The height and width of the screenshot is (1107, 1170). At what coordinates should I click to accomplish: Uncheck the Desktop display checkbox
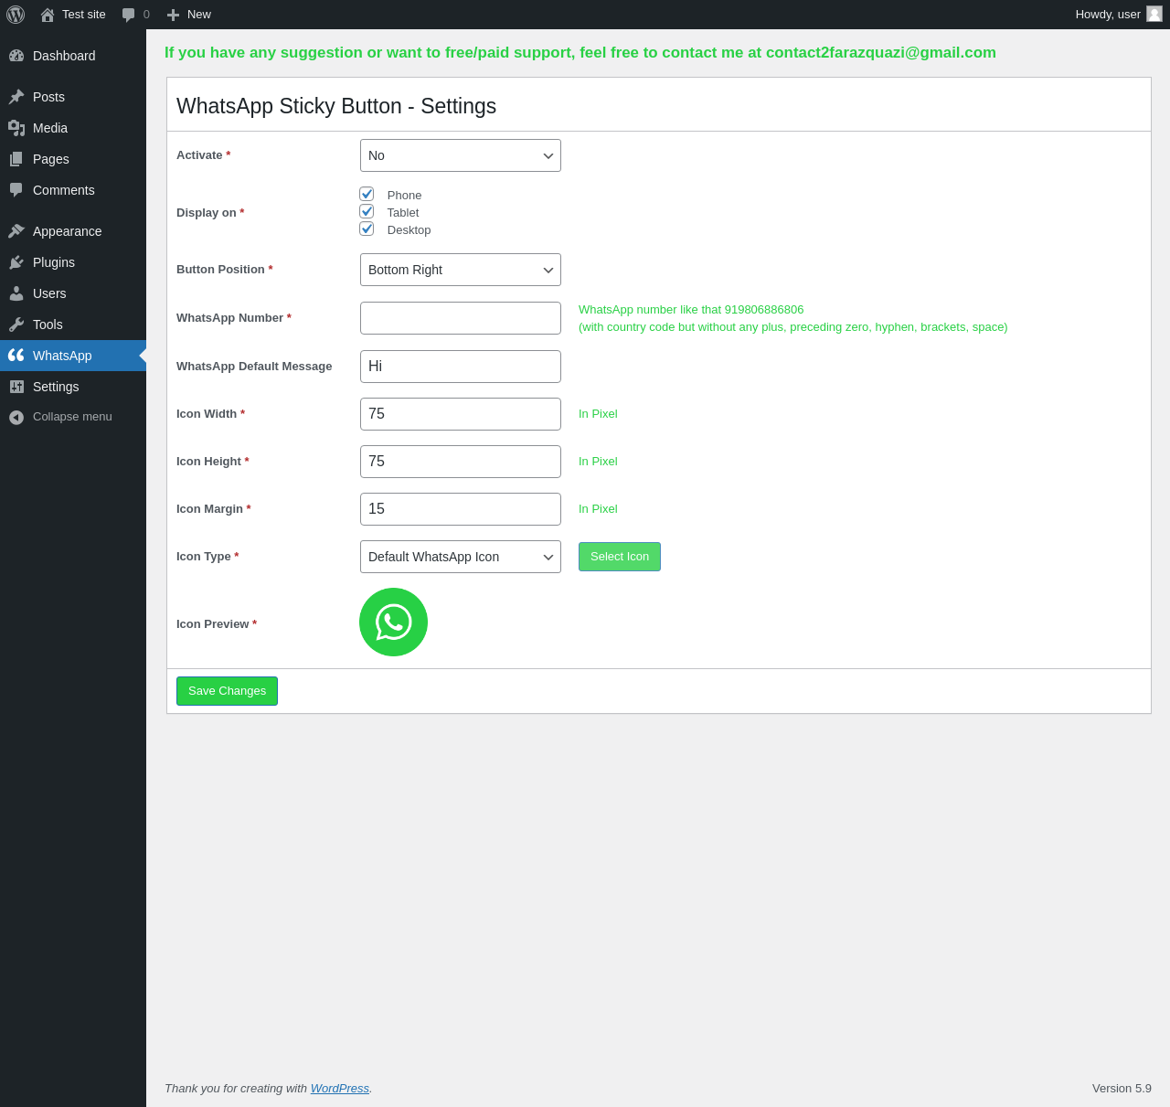(x=367, y=229)
